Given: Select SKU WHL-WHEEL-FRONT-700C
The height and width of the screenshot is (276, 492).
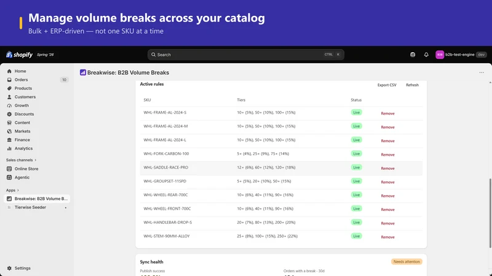Looking at the screenshot, I should click(167, 209).
